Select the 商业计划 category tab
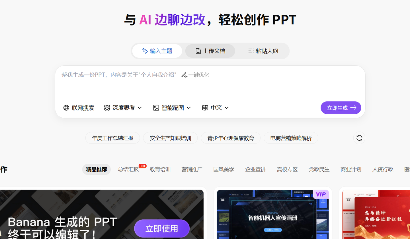410x239 pixels. pyautogui.click(x=351, y=169)
